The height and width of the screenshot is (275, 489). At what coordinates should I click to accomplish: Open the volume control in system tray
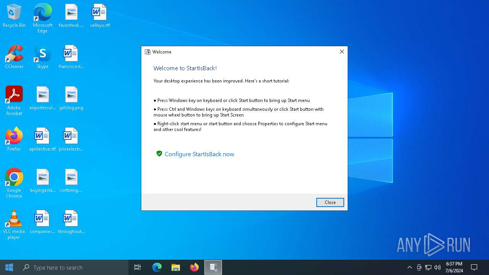click(437, 267)
